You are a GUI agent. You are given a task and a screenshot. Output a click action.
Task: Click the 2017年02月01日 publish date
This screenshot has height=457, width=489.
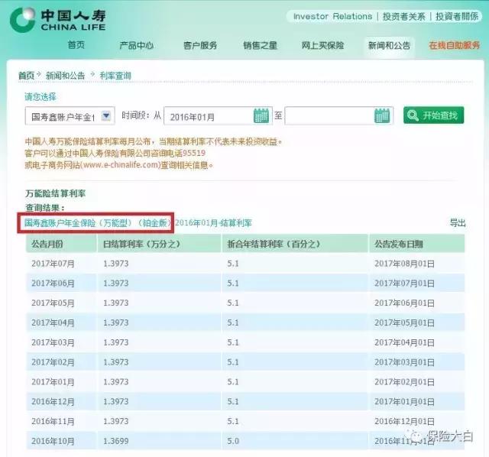click(404, 382)
